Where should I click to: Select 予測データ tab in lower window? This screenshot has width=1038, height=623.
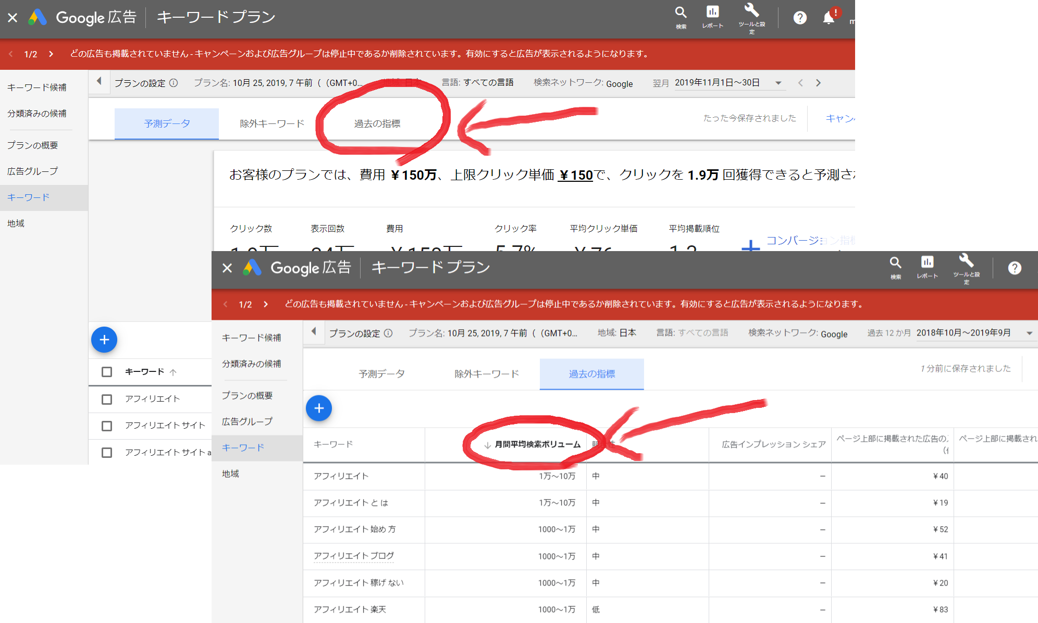click(x=381, y=374)
